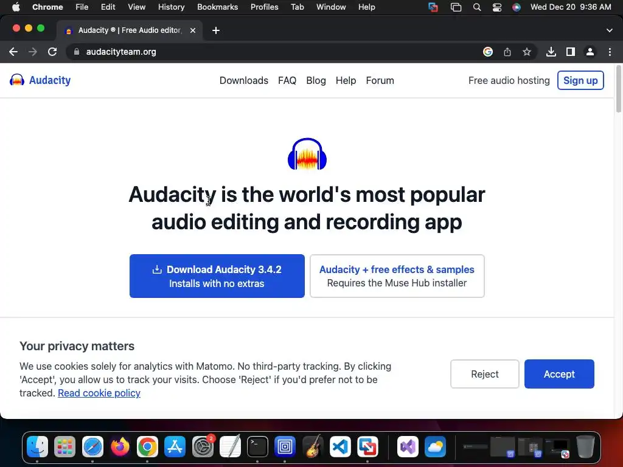Close the Audacity tab
Image resolution: width=623 pixels, height=467 pixels.
pyautogui.click(x=193, y=30)
